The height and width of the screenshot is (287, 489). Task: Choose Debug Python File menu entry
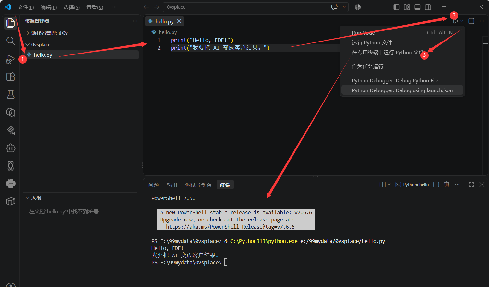tap(402, 80)
